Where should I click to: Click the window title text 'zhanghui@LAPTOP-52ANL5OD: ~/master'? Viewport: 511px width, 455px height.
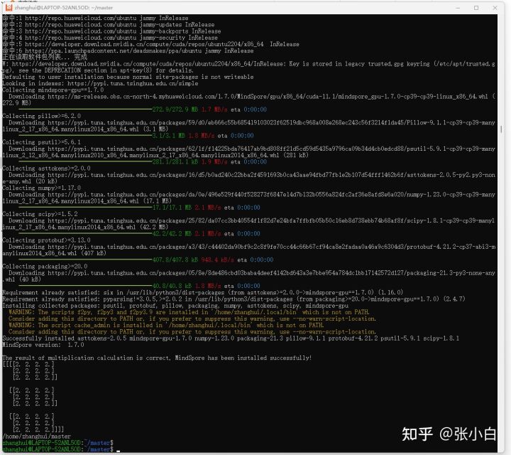point(64,8)
